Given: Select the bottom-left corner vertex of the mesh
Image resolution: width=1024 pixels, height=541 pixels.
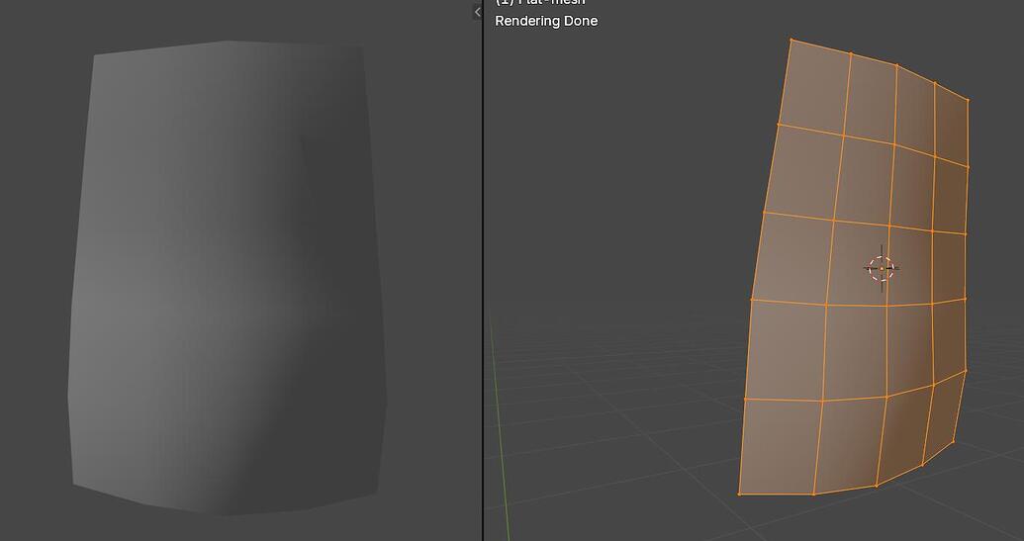Looking at the screenshot, I should point(739,494).
